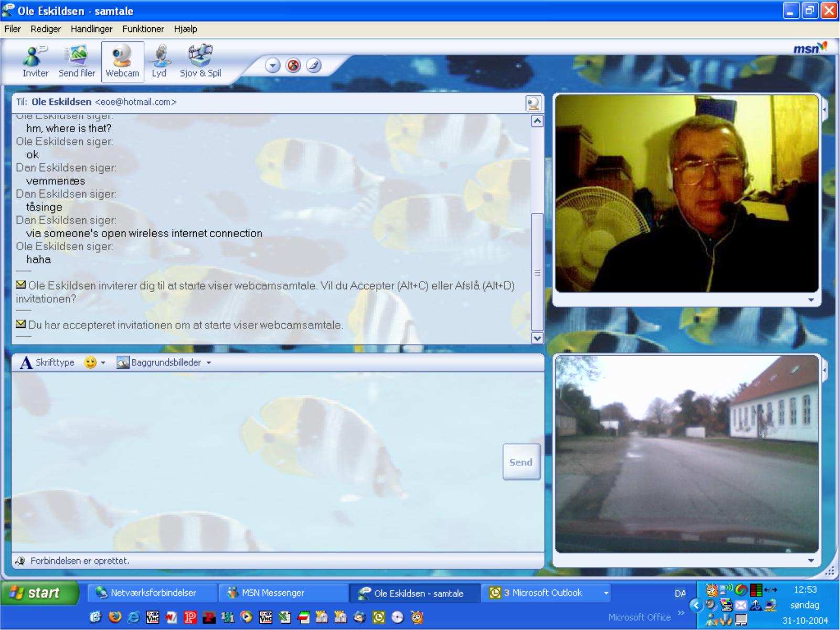This screenshot has height=630, width=840.
Task: Click the chat scrollbar up arrow
Action: click(537, 121)
